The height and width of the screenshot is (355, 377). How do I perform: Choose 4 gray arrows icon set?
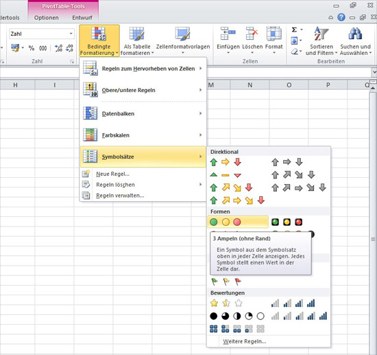pyautogui.click(x=293, y=175)
